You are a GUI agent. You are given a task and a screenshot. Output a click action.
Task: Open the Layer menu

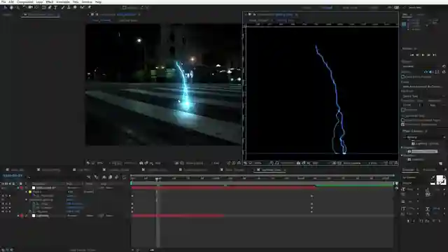(39, 1)
